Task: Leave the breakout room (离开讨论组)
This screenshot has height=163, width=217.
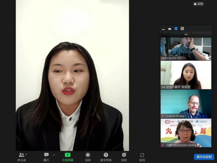Action: click(204, 157)
